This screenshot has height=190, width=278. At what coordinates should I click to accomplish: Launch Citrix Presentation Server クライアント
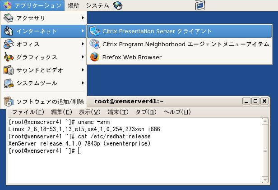pyautogui.click(x=179, y=31)
